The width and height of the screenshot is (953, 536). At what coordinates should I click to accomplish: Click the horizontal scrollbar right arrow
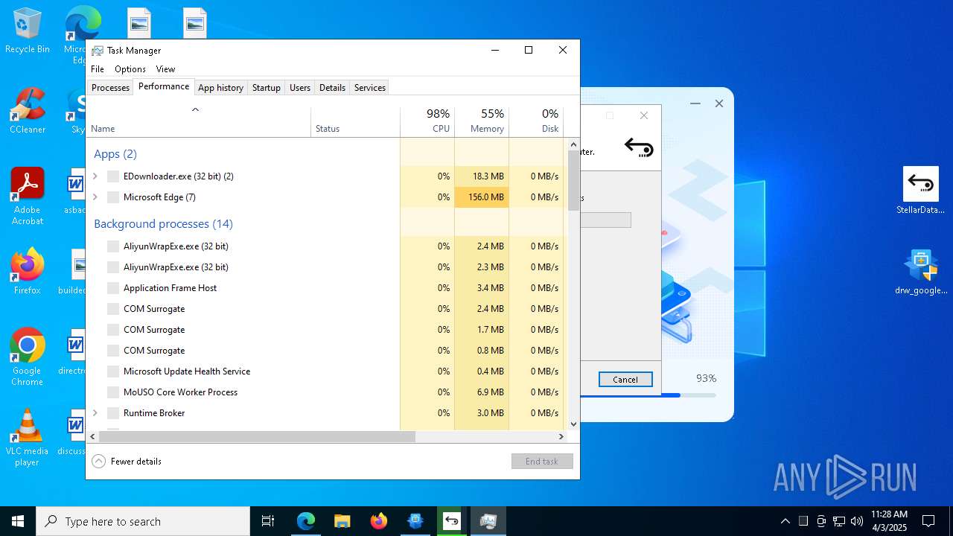pos(562,437)
